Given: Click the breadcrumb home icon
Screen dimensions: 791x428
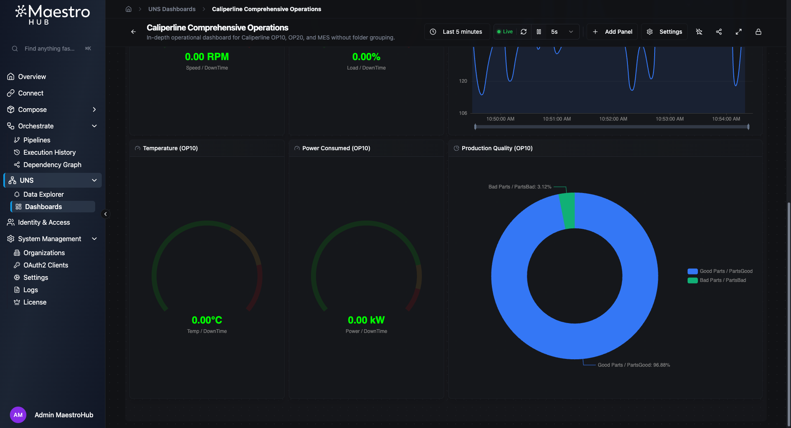Looking at the screenshot, I should pos(128,9).
